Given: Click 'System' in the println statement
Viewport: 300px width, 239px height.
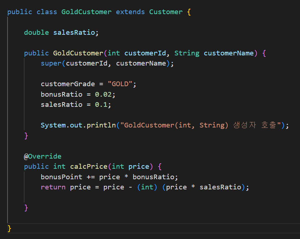Looking at the screenshot, I should pos(53,125).
